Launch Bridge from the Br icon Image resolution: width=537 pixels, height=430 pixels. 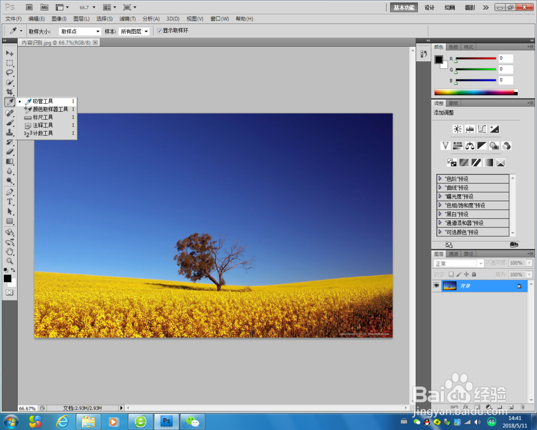click(x=30, y=7)
